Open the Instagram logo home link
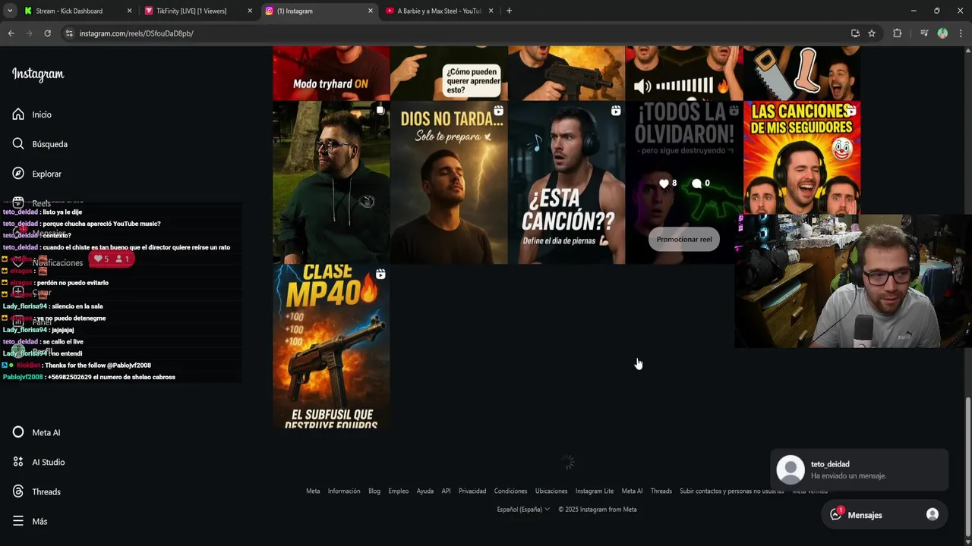The width and height of the screenshot is (972, 546). (x=38, y=74)
